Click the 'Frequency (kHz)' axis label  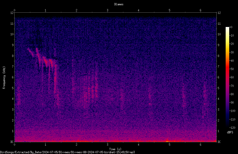pyautogui.click(x=4, y=78)
